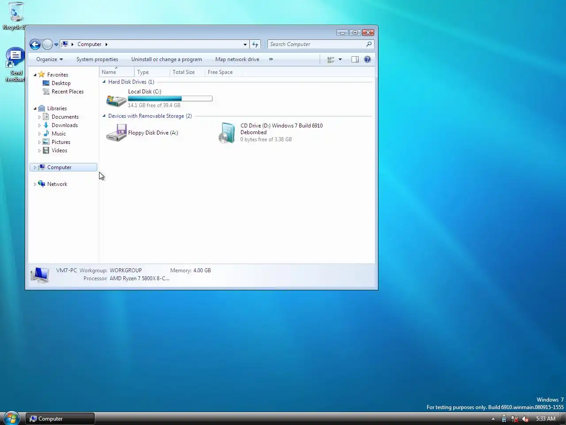
Task: Expand the Pictures library node
Action: (39, 142)
